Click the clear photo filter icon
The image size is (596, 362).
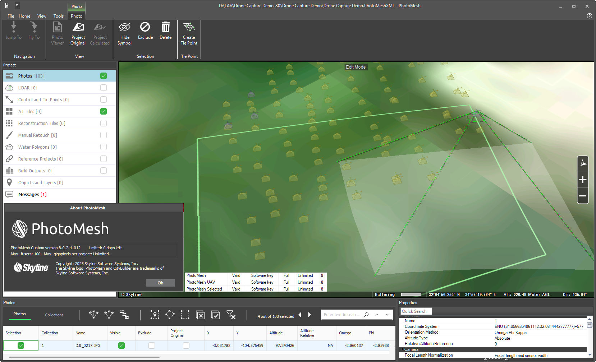231,315
